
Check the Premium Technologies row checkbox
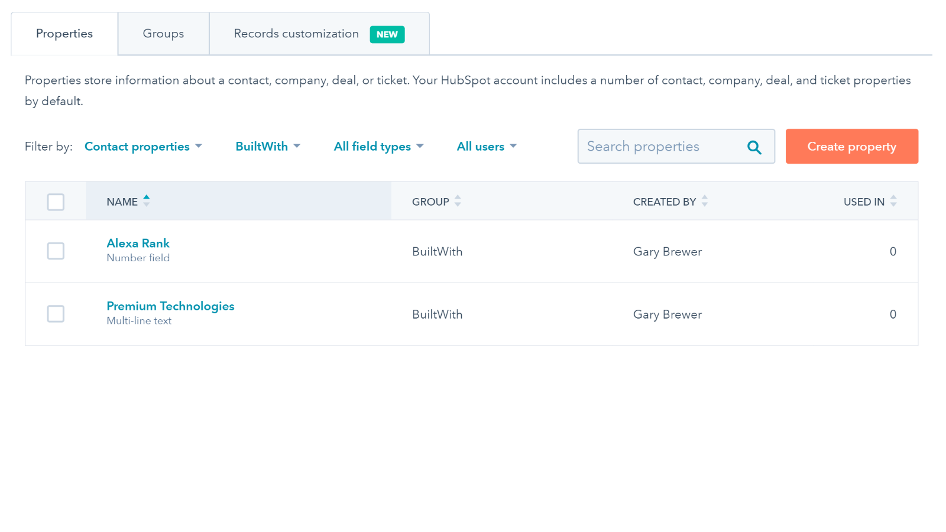56,314
